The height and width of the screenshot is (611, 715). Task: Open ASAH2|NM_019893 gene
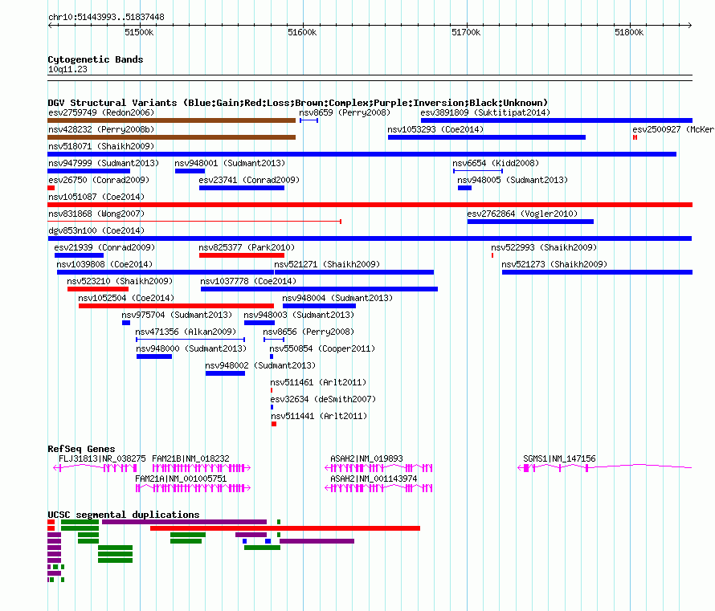coord(378,468)
